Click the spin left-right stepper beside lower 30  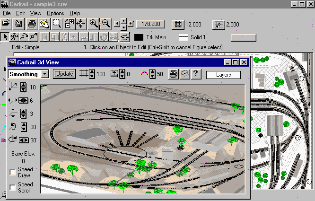click(x=24, y=140)
